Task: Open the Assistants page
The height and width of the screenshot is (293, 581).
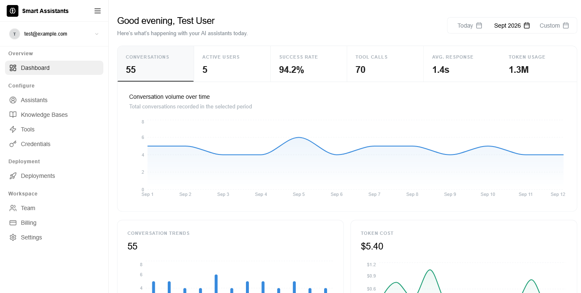Action: point(54,100)
